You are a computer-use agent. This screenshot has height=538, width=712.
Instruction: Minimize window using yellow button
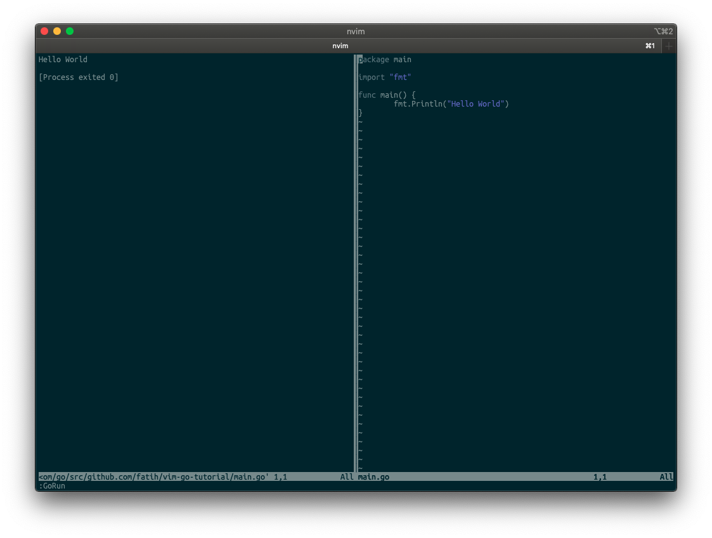(x=57, y=31)
